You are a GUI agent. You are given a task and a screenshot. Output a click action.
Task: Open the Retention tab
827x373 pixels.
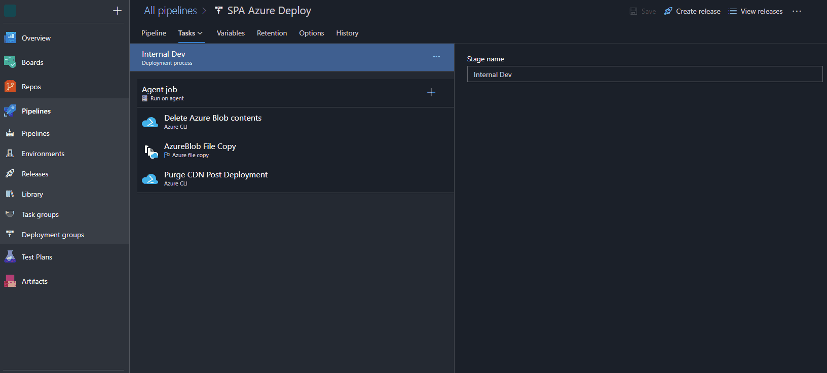point(272,33)
